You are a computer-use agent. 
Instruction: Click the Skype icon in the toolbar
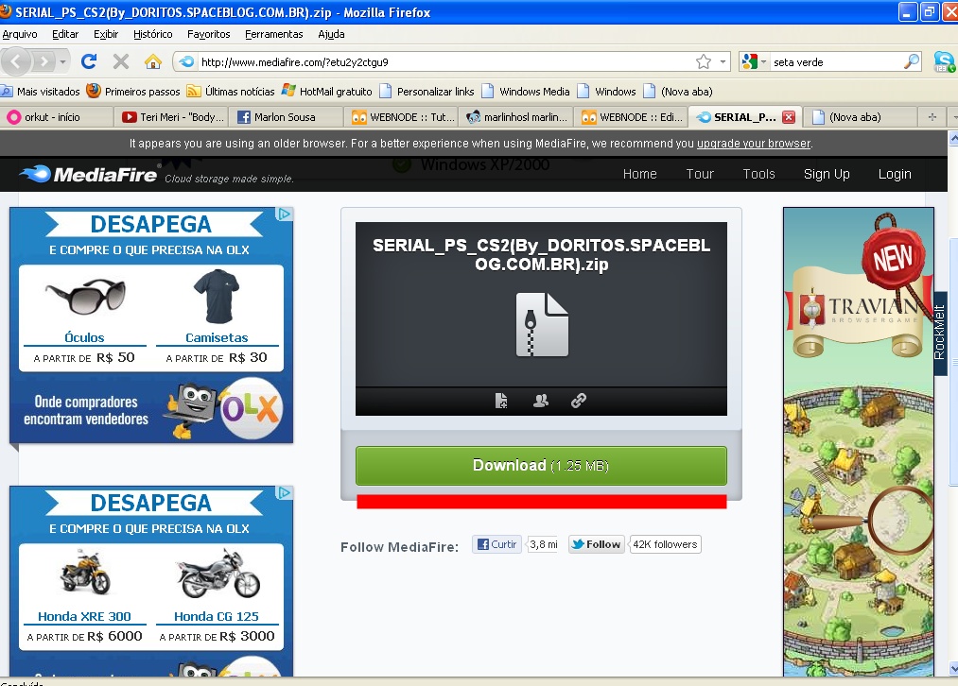pyautogui.click(x=943, y=61)
